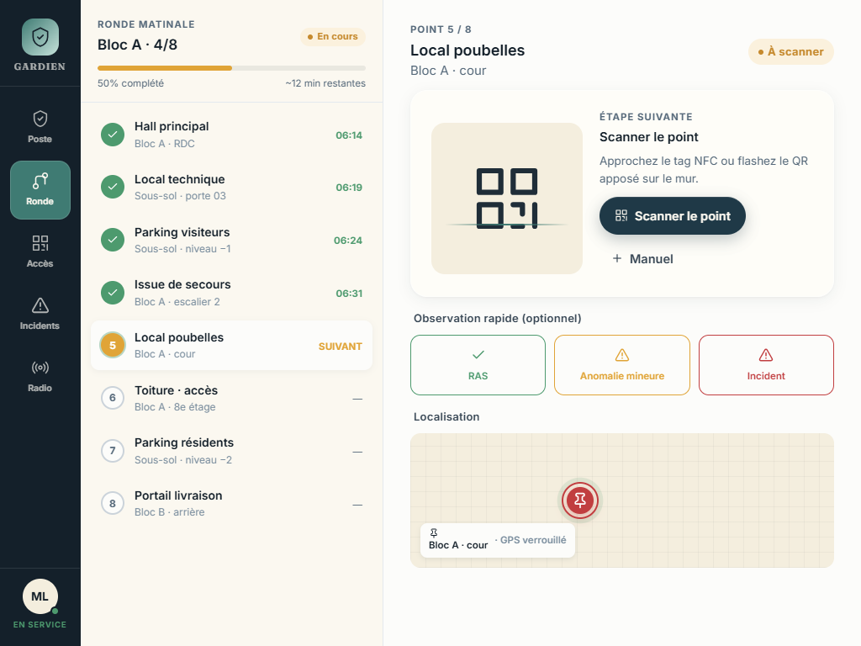Viewport: 861px width, 646px height.
Task: Click the green check of Issue de secours
Action: click(113, 293)
